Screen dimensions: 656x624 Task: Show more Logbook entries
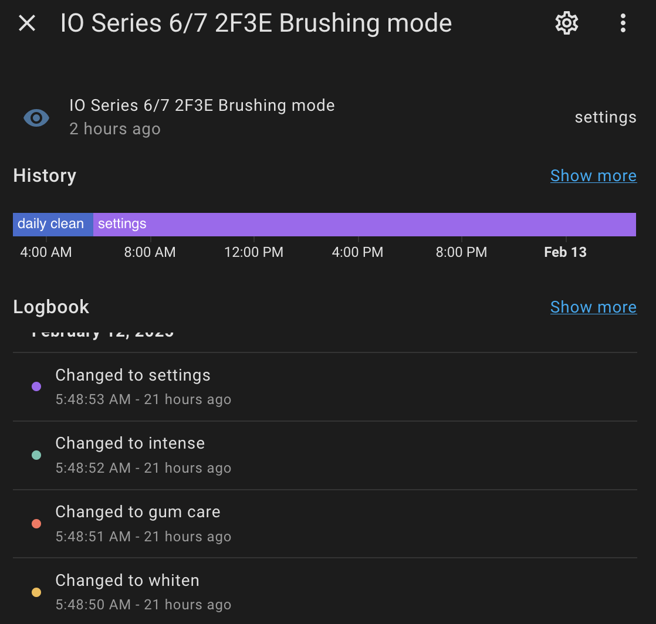click(593, 307)
